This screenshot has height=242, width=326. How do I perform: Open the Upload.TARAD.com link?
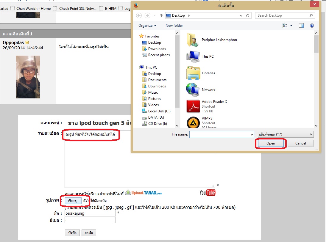(144, 193)
